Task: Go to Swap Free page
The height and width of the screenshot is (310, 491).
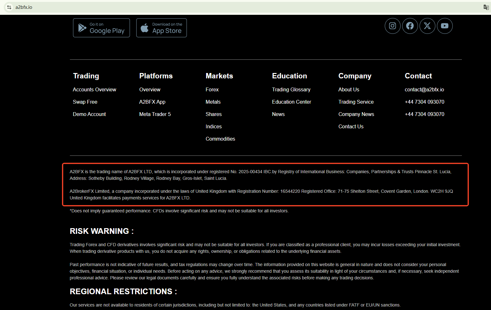Action: pos(85,102)
